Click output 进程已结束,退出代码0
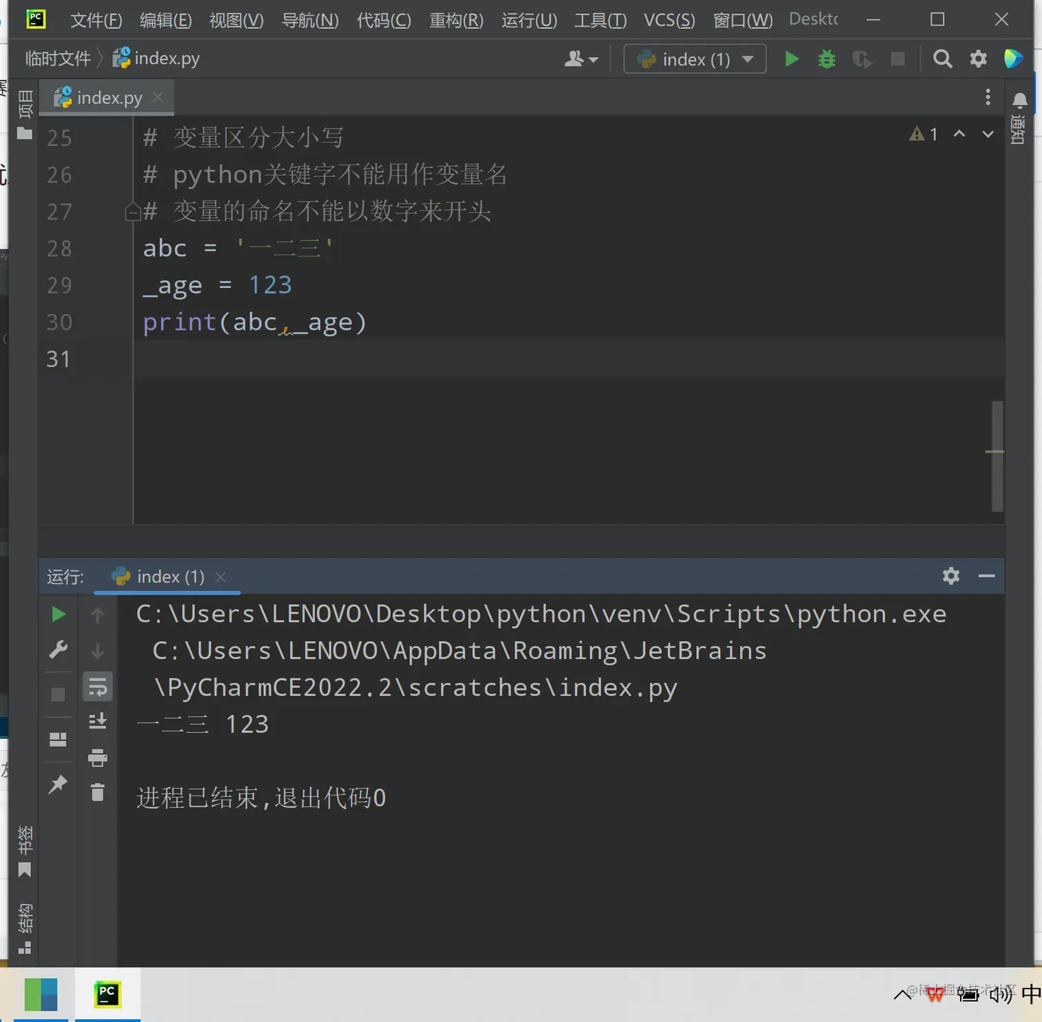 (261, 798)
